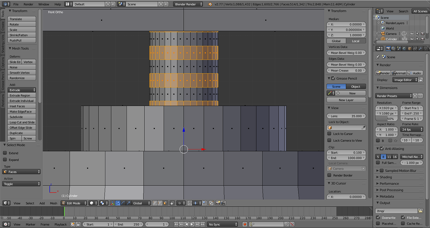Screen dimensions: 430x228
Task: Click the Local orientation button
Action: click(356, 41)
